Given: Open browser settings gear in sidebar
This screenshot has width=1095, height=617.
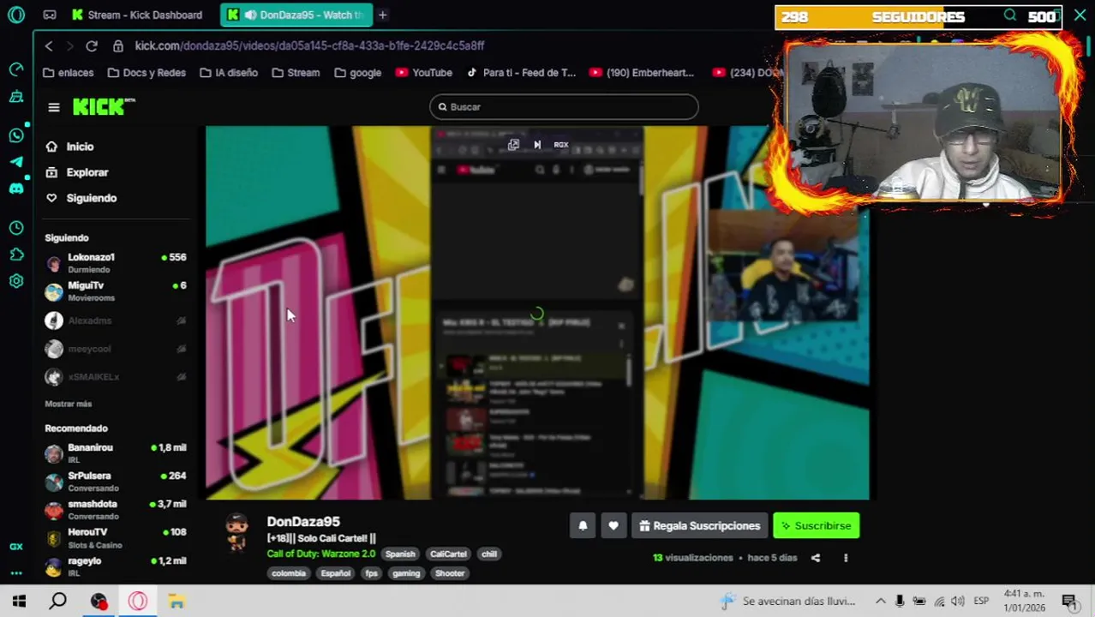Looking at the screenshot, I should click(x=16, y=281).
